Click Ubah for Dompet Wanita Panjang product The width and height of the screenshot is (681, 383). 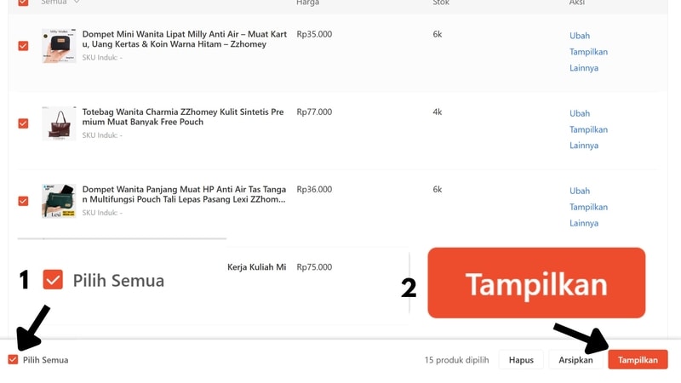[580, 191]
